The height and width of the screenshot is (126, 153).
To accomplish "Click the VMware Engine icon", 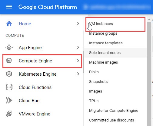I will pyautogui.click(x=9, y=114).
